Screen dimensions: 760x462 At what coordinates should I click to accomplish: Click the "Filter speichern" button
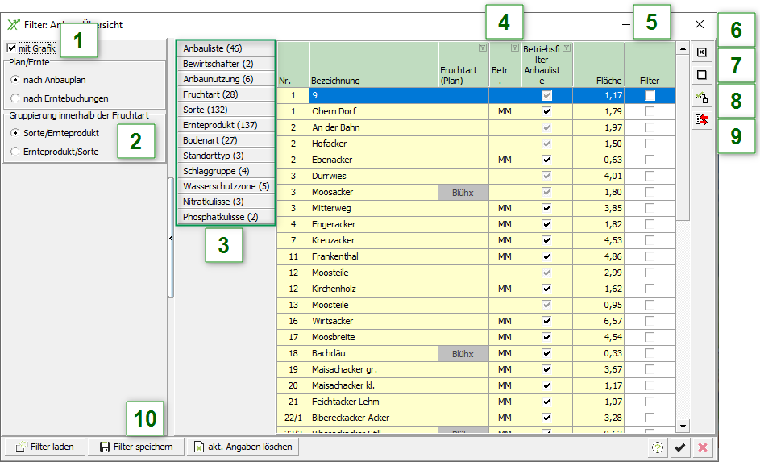(x=136, y=447)
